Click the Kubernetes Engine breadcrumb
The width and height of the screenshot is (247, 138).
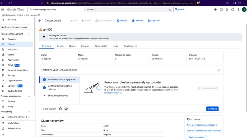click(x=14, y=15)
